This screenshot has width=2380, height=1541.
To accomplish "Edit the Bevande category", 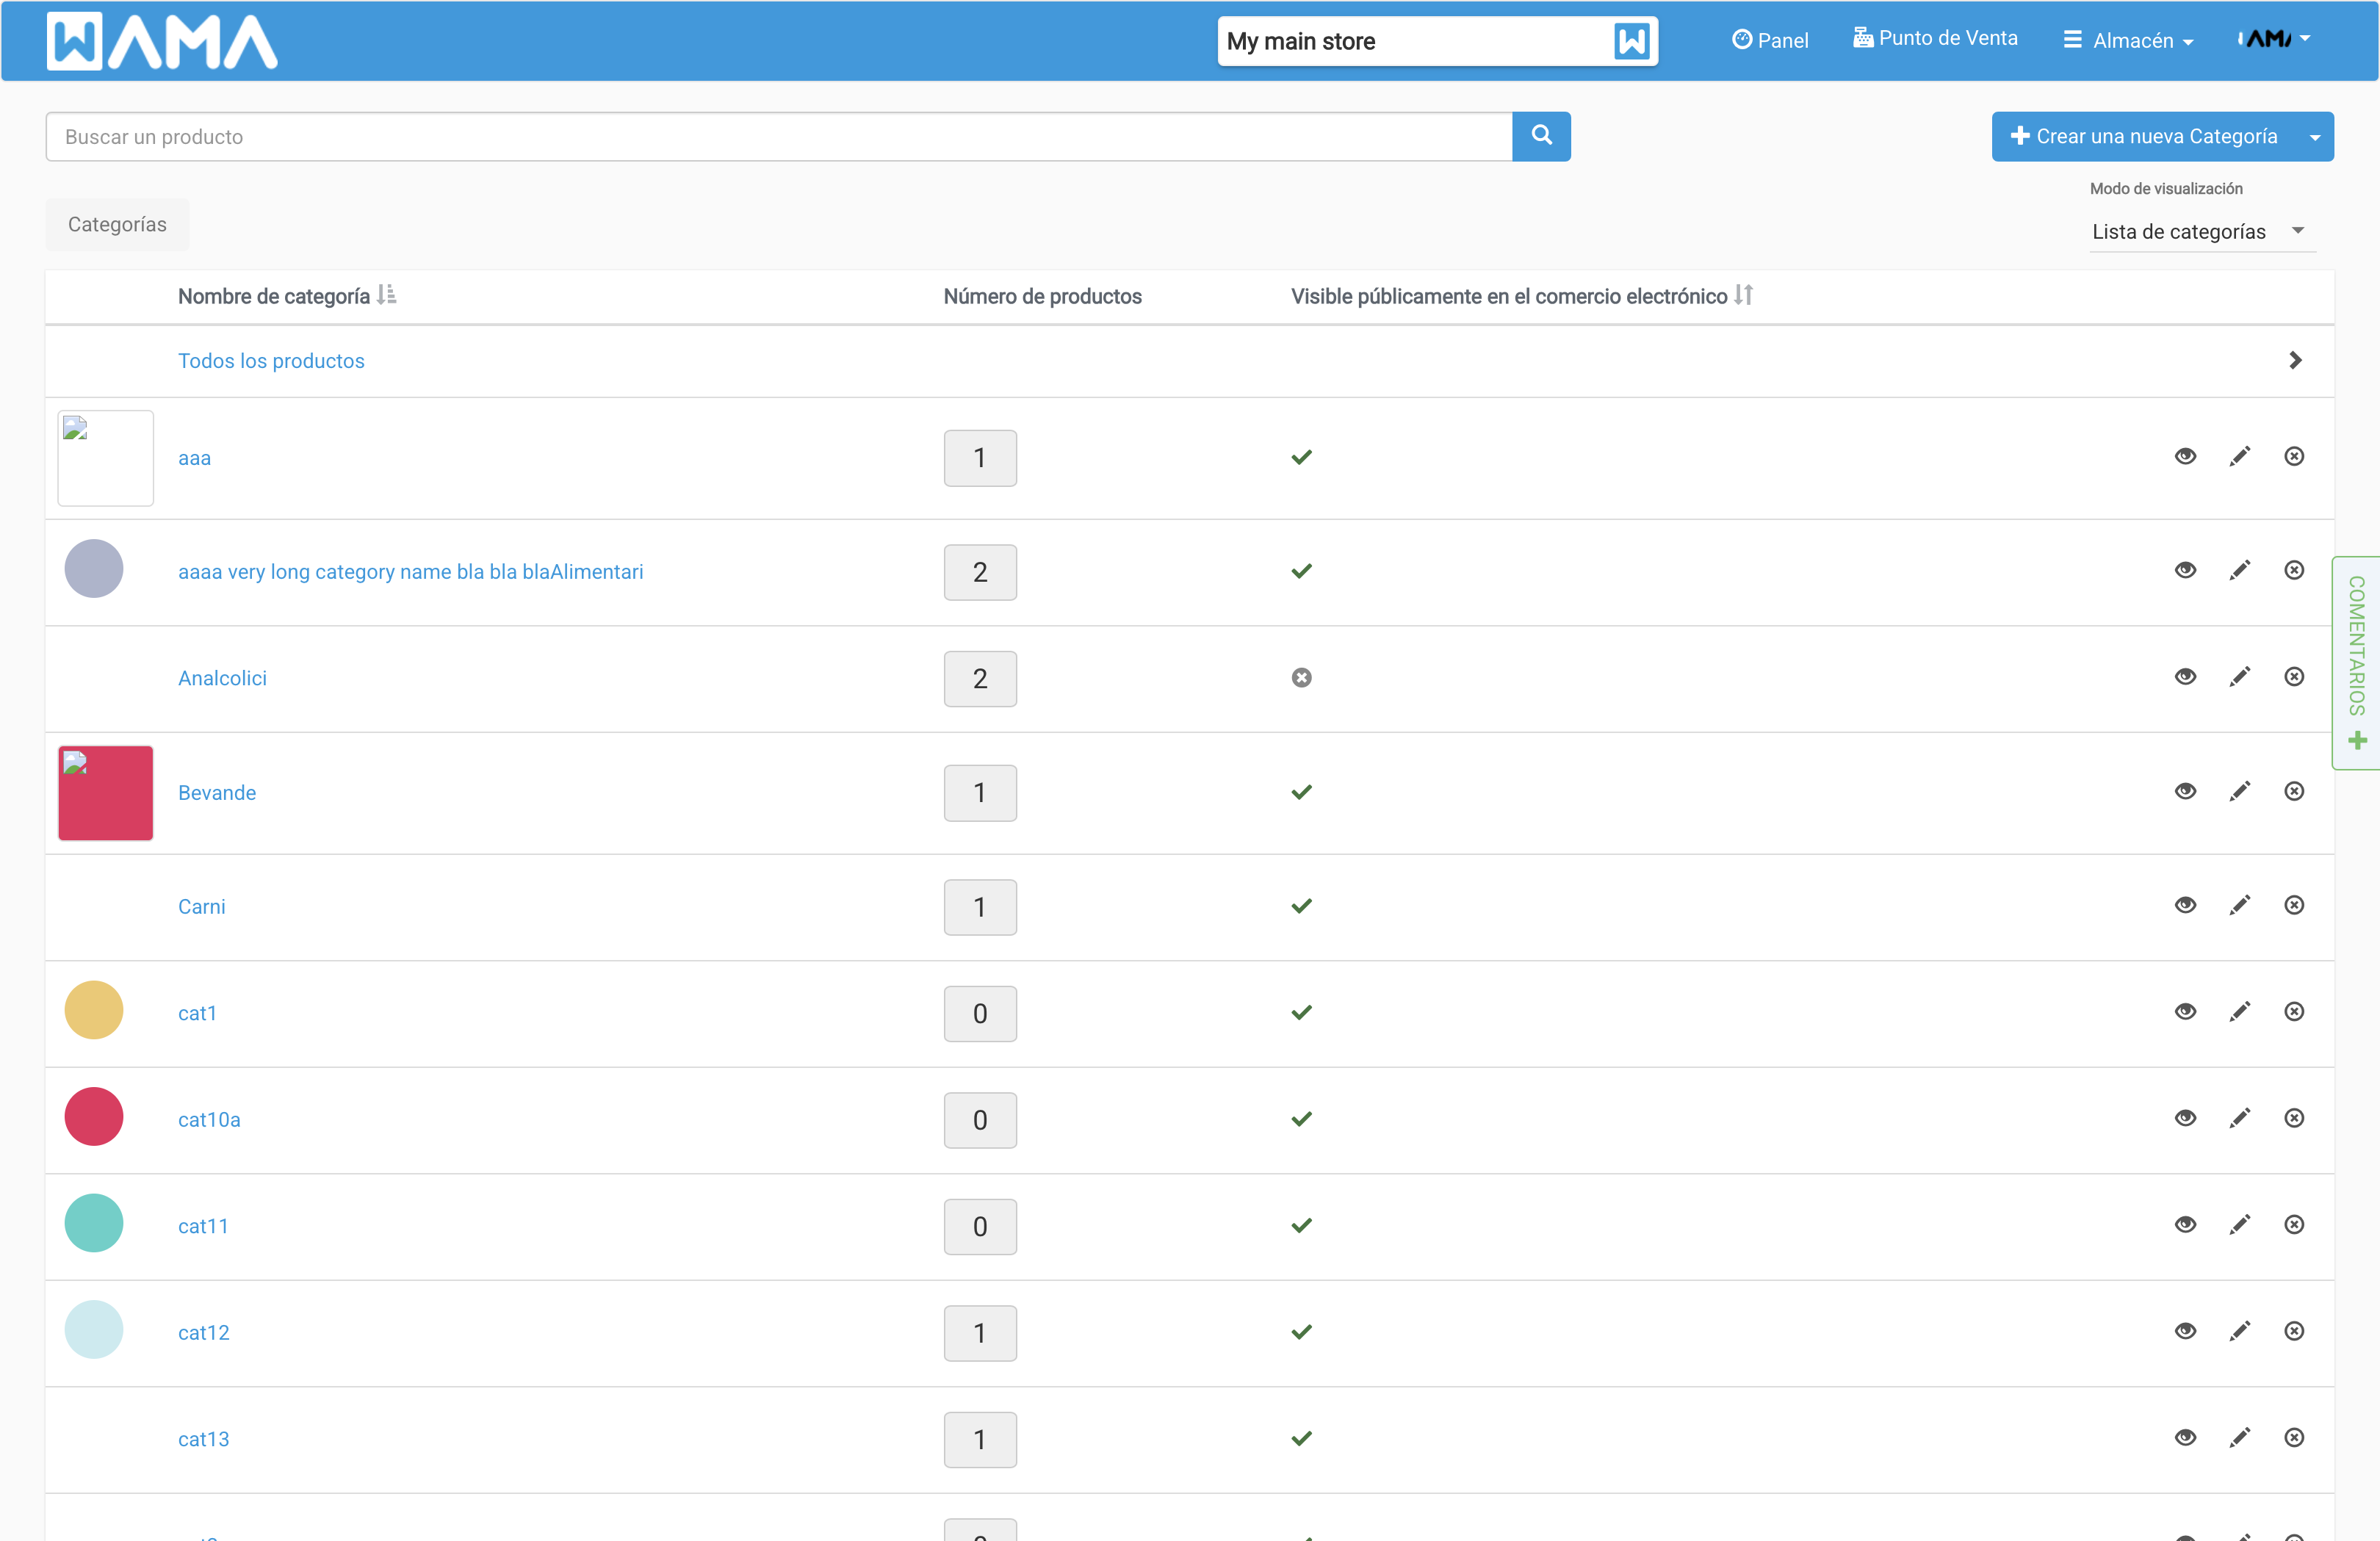I will [x=2240, y=792].
